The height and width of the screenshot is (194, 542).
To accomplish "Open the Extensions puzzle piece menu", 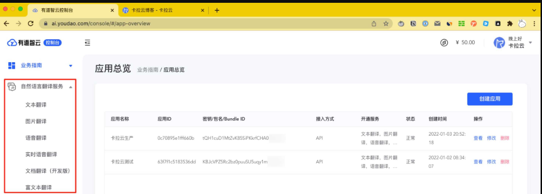I will 510,24.
